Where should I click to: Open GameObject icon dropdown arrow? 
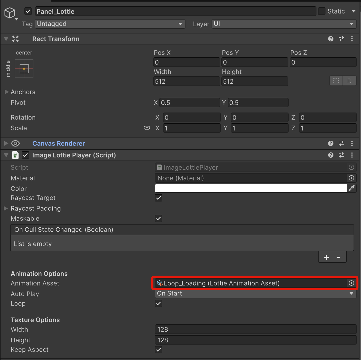(16, 19)
